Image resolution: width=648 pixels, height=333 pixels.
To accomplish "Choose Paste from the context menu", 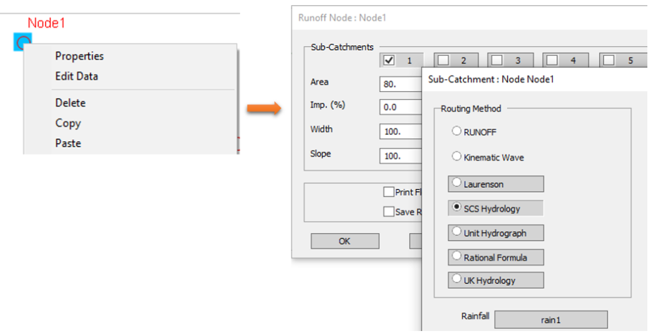I will click(68, 143).
